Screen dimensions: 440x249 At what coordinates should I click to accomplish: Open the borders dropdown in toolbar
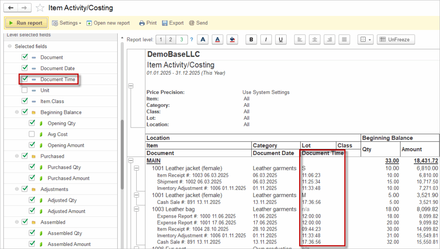(366, 39)
